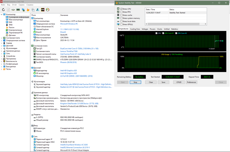Select IPMI server icon in tree

coord(7,25)
